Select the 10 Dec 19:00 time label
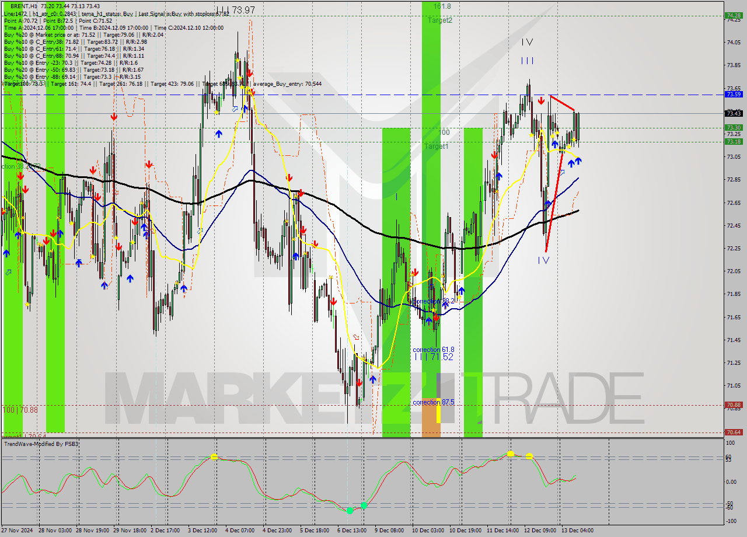 click(465, 531)
